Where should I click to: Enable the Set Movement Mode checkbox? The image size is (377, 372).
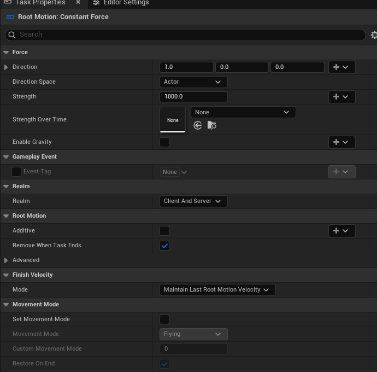164,319
